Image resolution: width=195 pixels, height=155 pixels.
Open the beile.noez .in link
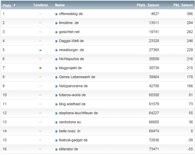point(69,131)
